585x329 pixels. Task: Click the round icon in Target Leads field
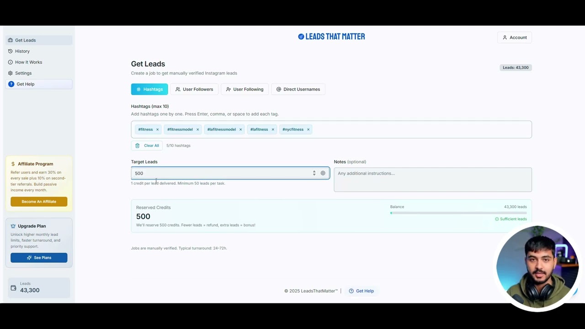click(x=323, y=173)
